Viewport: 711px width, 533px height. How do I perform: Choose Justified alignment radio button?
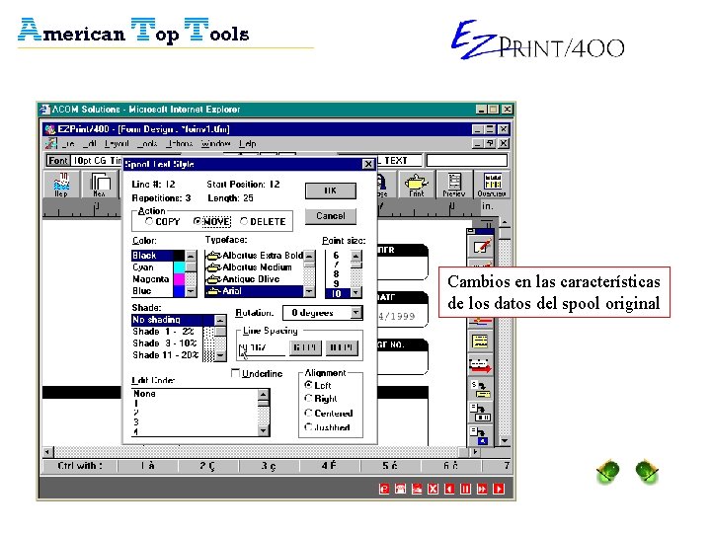309,427
